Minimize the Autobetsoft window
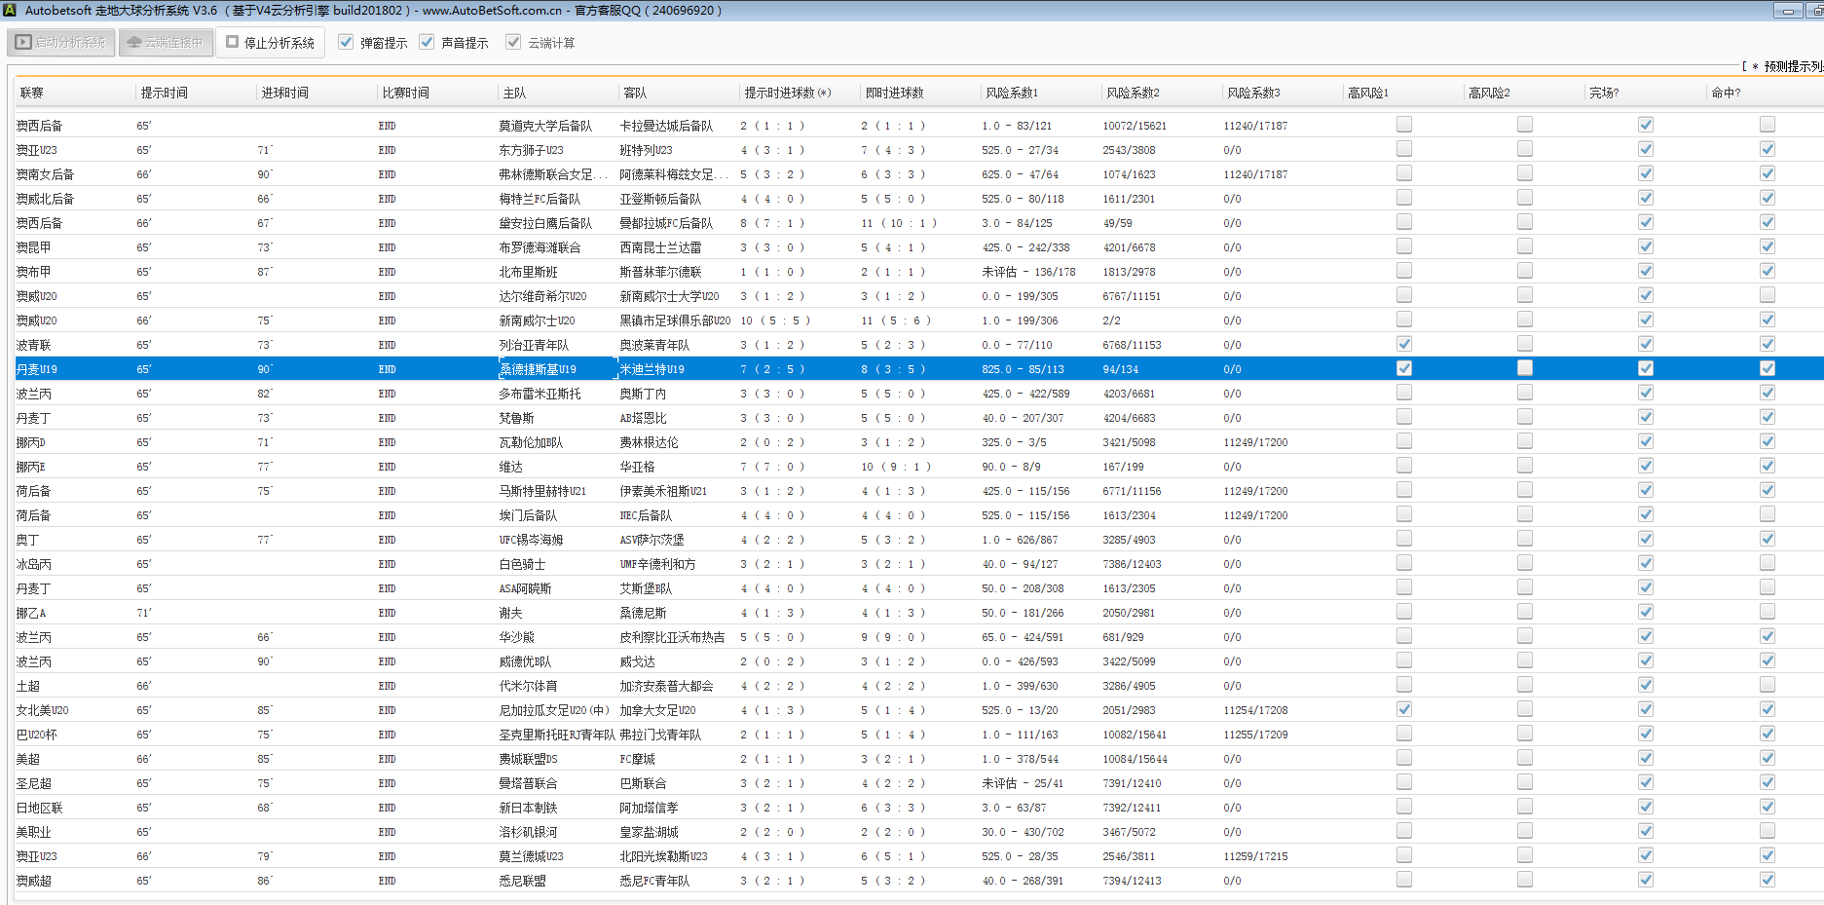This screenshot has height=905, width=1824. point(1787,11)
